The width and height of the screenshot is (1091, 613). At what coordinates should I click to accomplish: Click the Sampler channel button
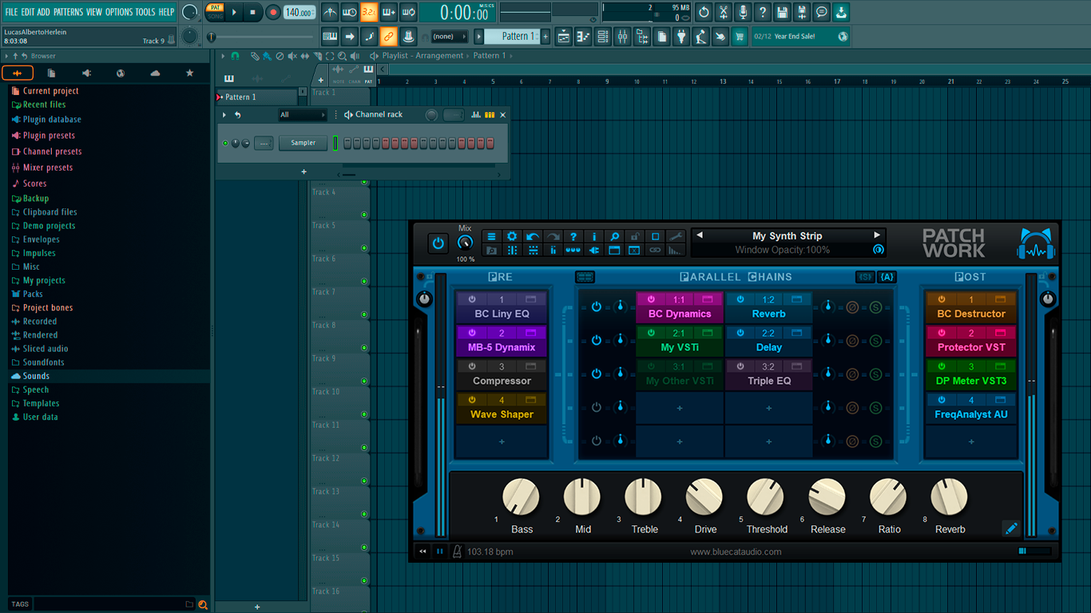coord(303,144)
